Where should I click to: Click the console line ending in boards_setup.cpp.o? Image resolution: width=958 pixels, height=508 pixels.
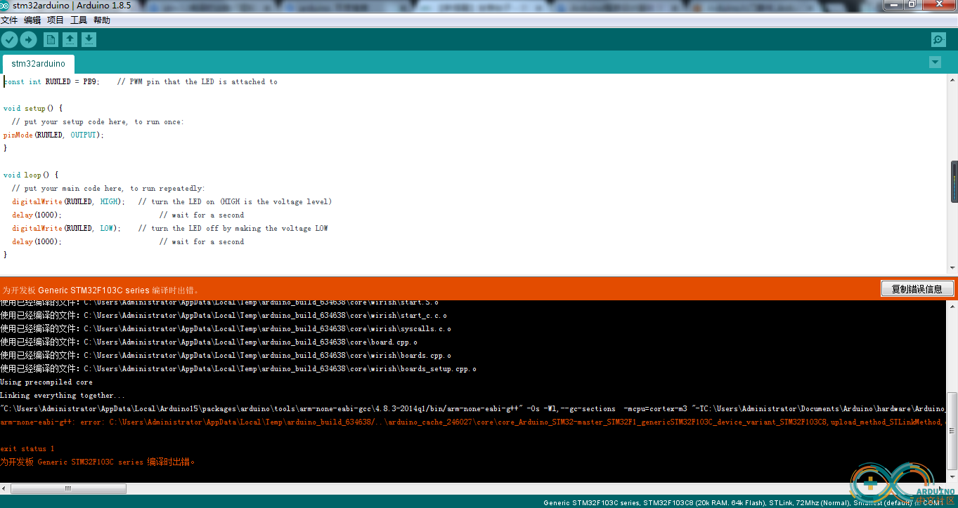[x=238, y=369]
